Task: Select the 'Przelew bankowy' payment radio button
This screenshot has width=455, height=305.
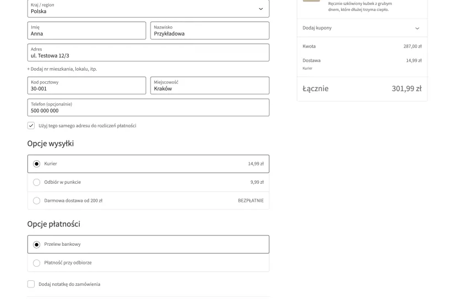Action: 37,245
